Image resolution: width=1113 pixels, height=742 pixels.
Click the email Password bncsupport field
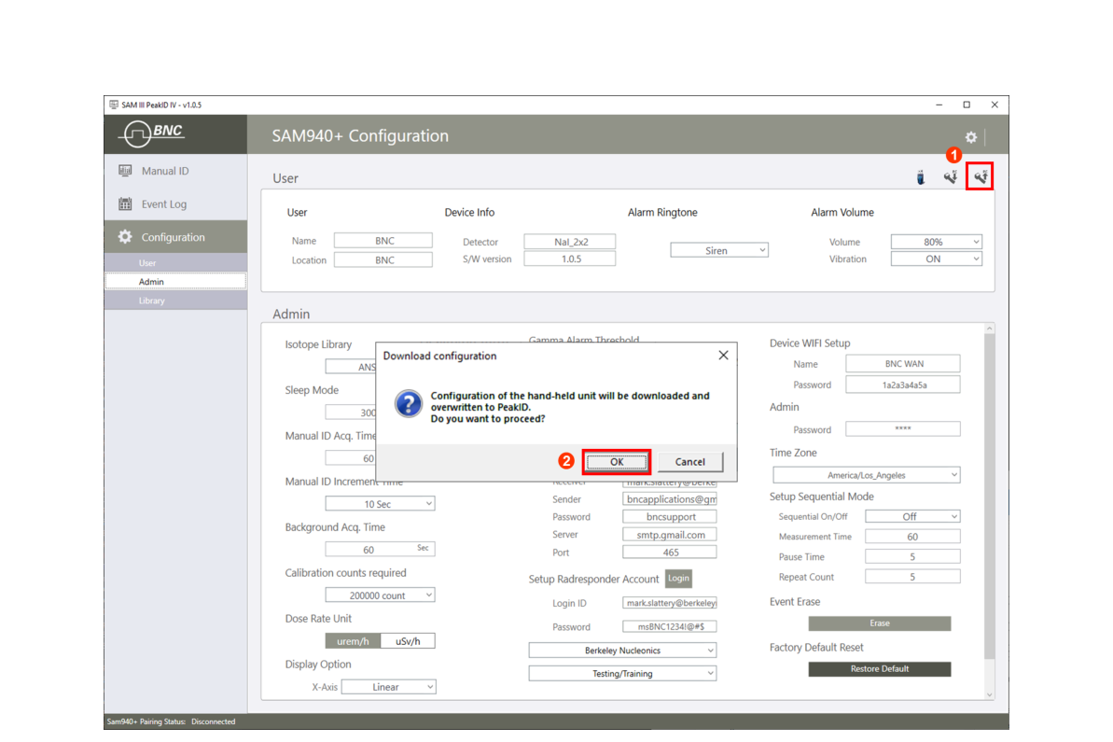(669, 517)
